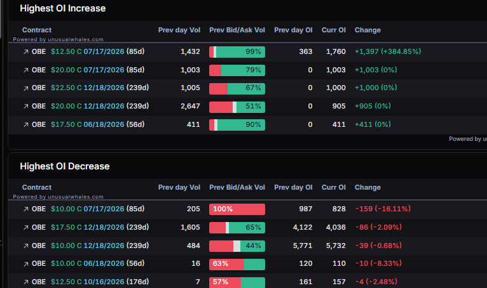Open contract OBE $20.00 C 07/17/2026 (85d)

tap(88, 70)
